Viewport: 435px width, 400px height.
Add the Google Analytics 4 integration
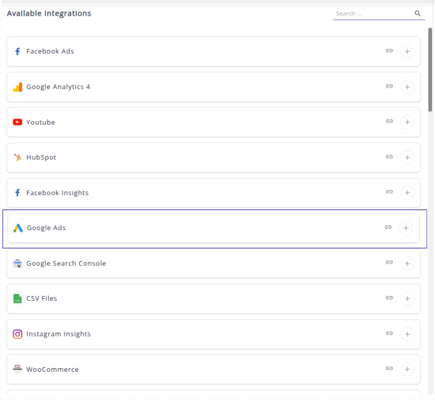point(407,86)
